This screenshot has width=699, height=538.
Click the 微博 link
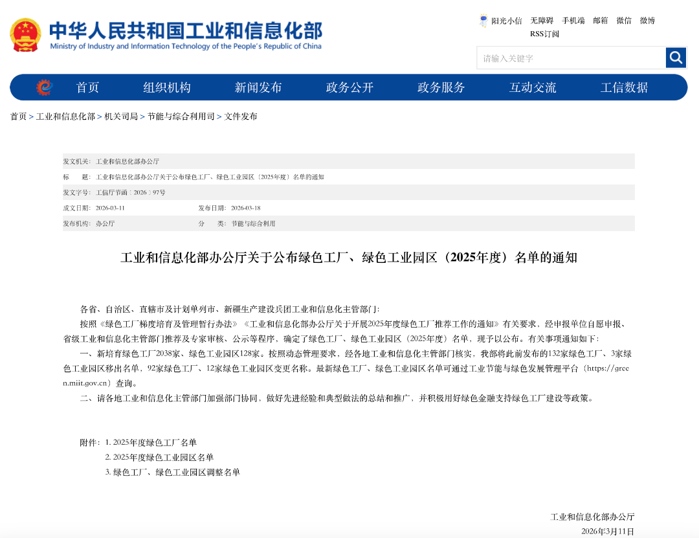(647, 21)
